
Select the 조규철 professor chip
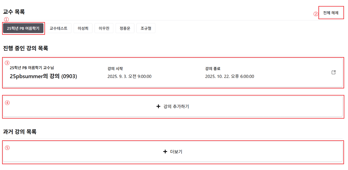pos(146,28)
